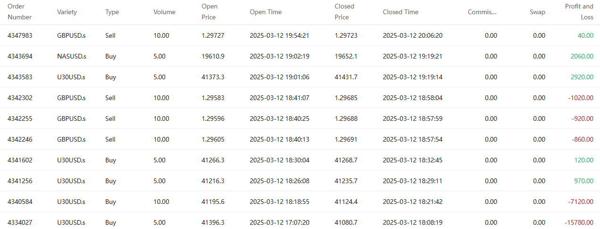
Task: Click the Swap column header
Action: pos(537,12)
